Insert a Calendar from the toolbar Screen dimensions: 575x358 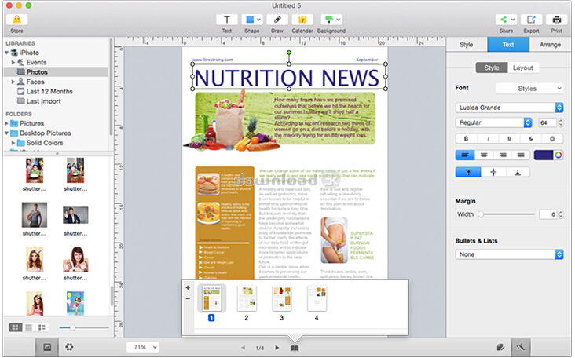[x=301, y=20]
